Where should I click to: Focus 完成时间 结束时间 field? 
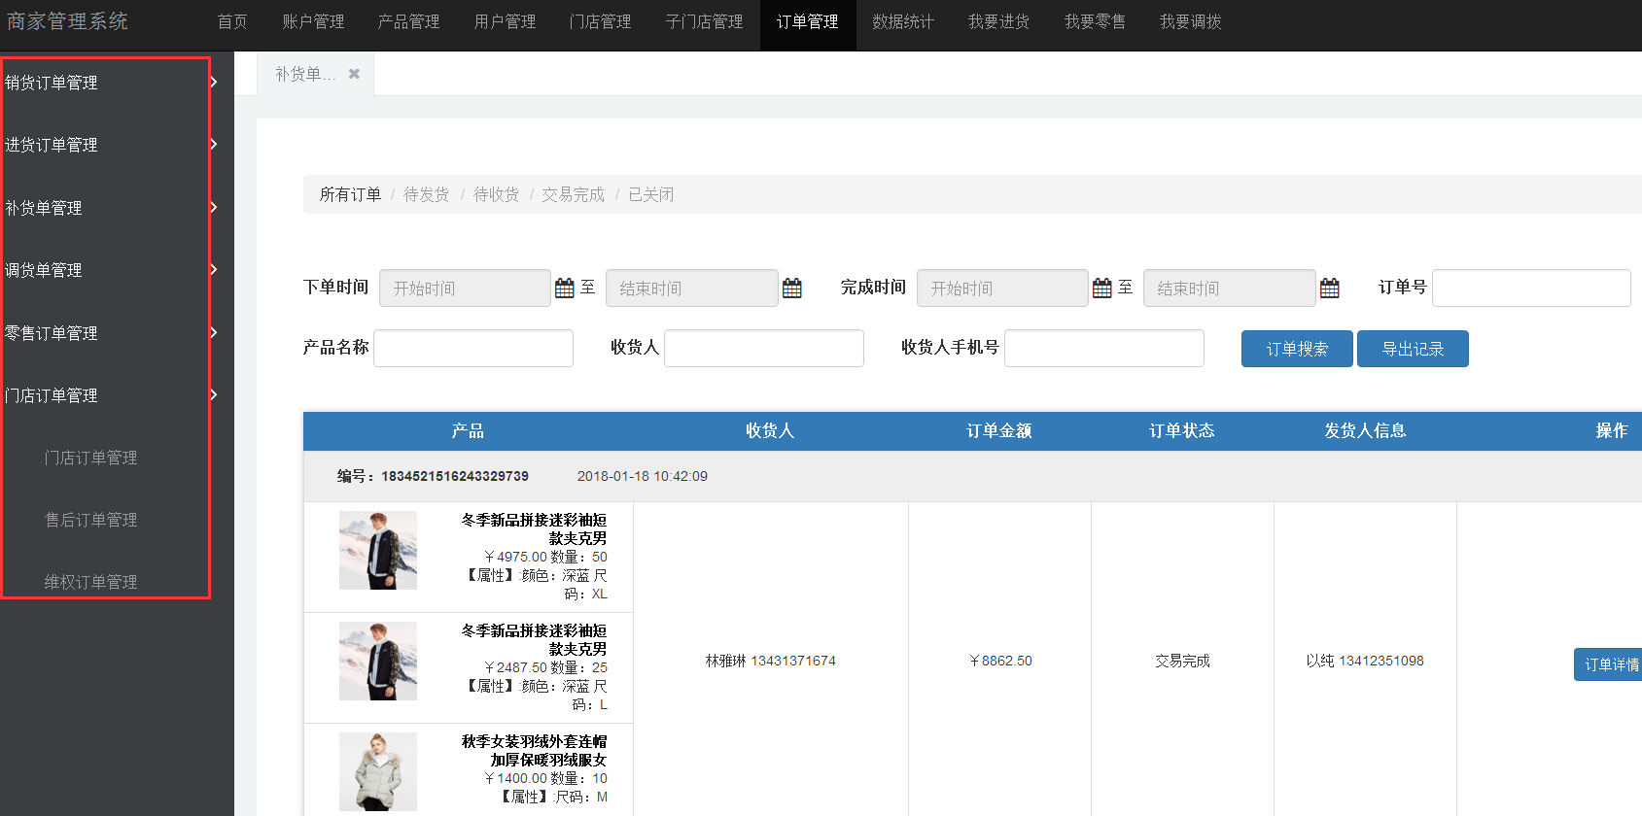pyautogui.click(x=1230, y=288)
